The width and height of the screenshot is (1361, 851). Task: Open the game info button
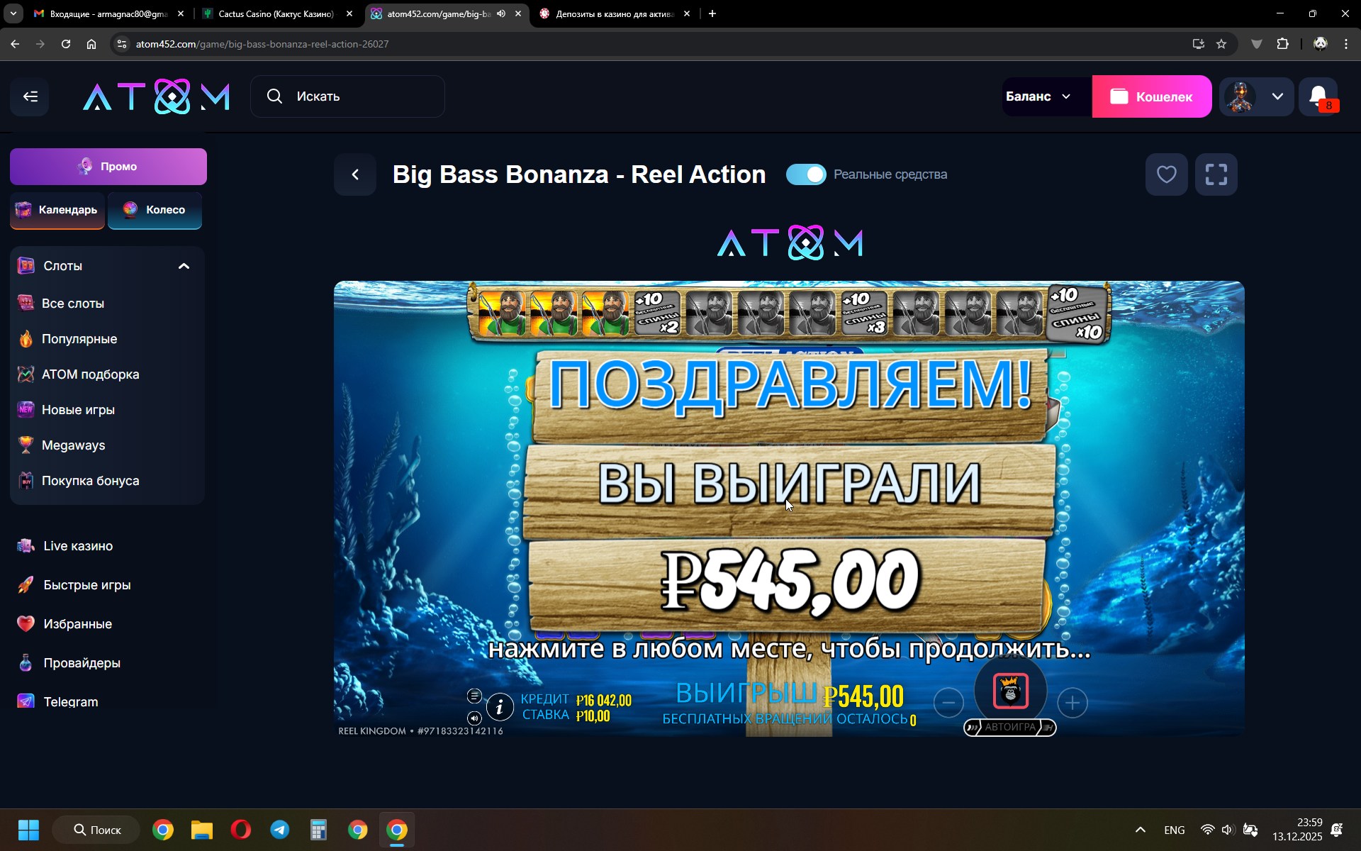pos(500,707)
